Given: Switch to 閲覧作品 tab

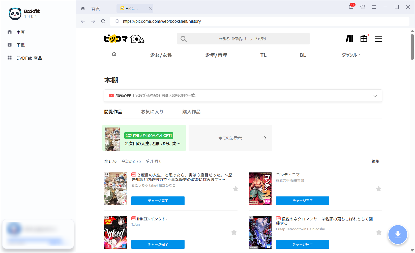Looking at the screenshot, I should coord(113,112).
